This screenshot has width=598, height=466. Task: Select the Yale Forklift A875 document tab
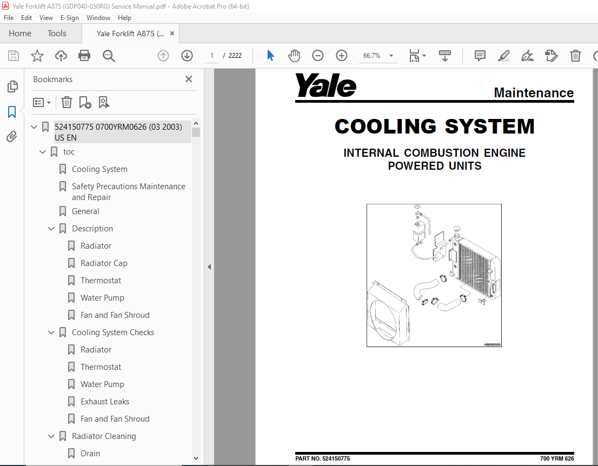tap(130, 34)
